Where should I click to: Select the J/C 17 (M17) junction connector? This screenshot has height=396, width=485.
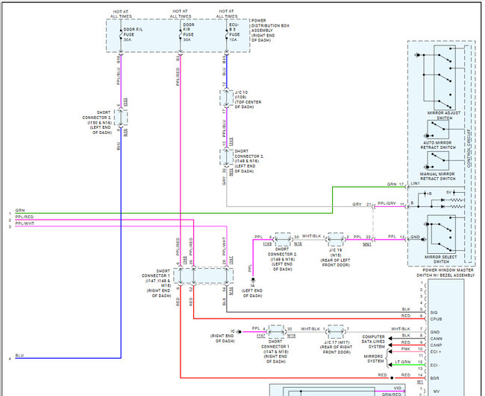337,330
